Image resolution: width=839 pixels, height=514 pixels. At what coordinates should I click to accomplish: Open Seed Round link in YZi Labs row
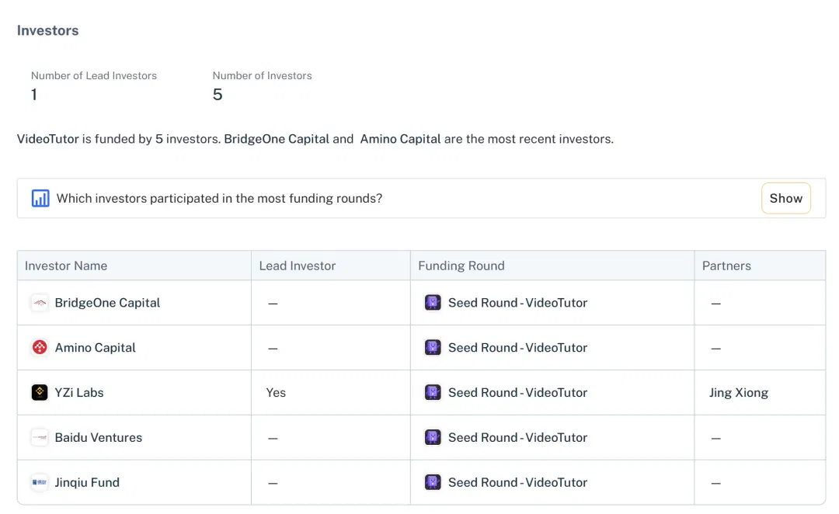click(x=517, y=393)
